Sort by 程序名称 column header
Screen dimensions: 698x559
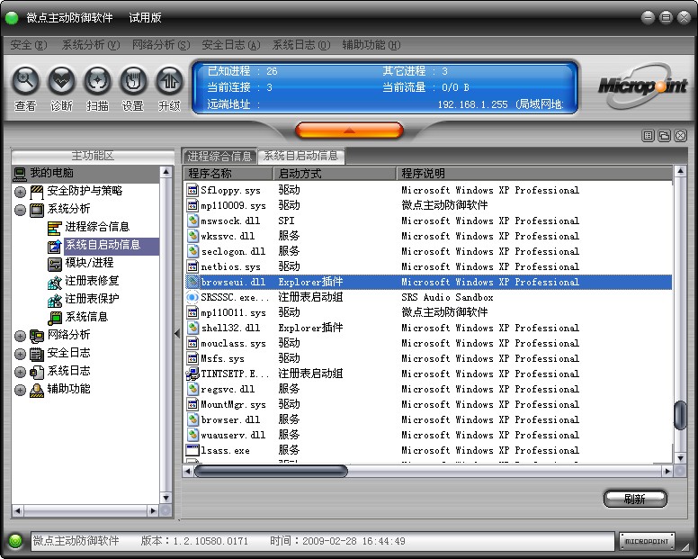(228, 173)
